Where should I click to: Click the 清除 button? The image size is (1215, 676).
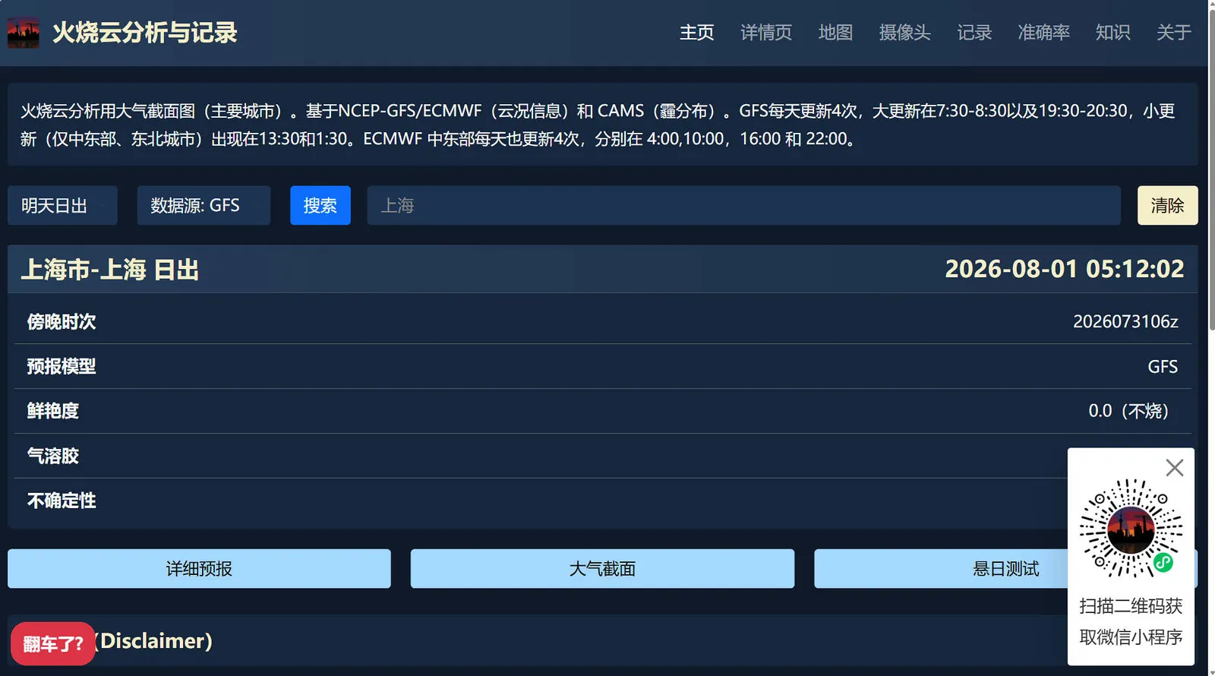coord(1167,205)
